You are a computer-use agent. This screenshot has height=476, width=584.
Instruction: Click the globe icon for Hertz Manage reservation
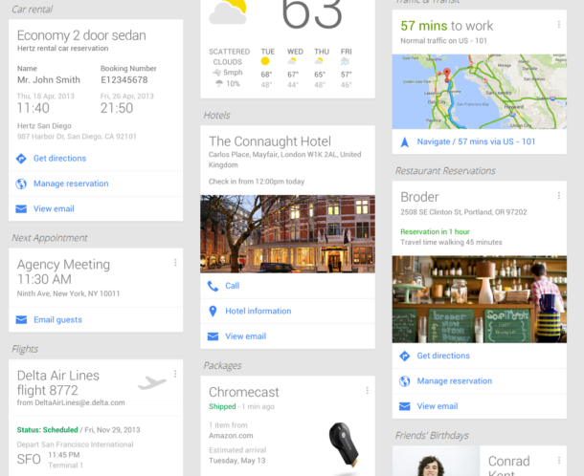[21, 184]
